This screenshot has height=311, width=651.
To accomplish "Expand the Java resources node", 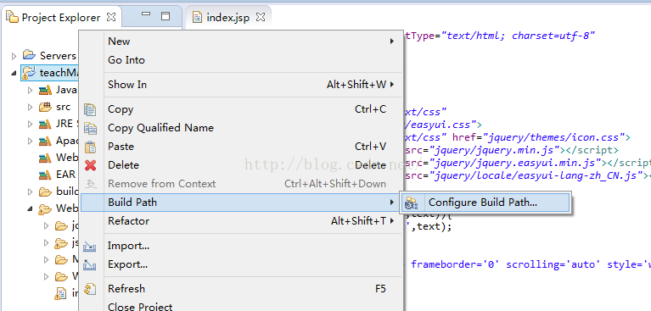I will pos(30,90).
